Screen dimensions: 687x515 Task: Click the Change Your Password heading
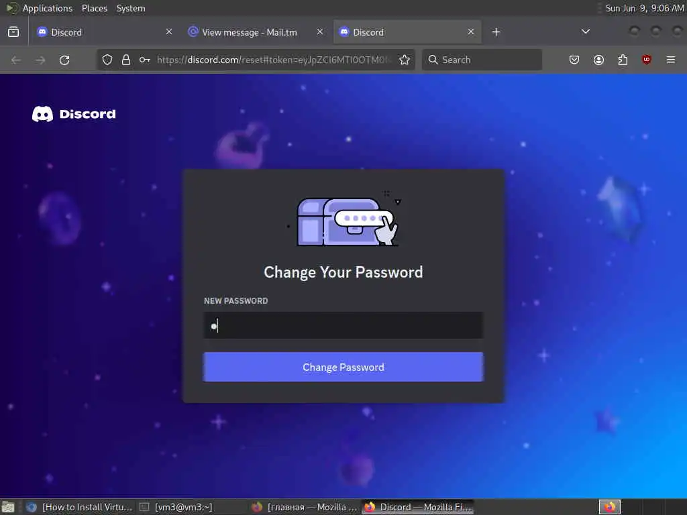click(343, 272)
